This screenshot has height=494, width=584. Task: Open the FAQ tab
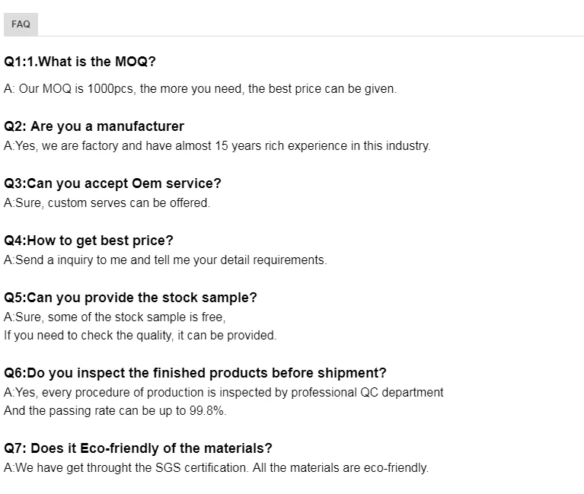point(21,24)
